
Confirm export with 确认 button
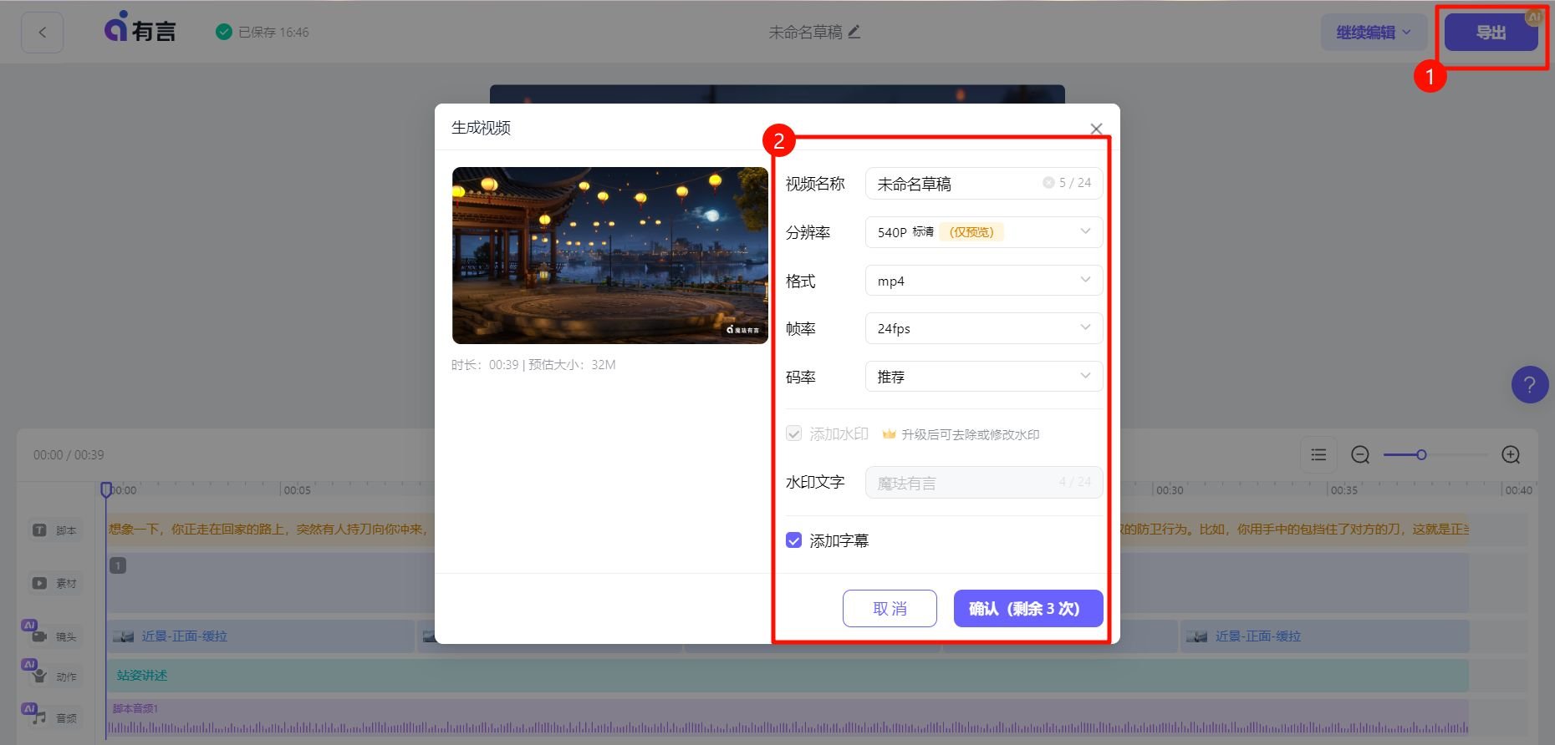click(1027, 608)
